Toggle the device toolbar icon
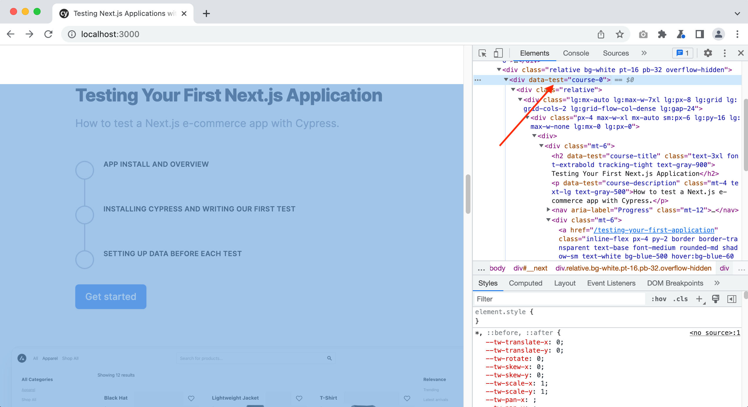The width and height of the screenshot is (748, 407). pyautogui.click(x=498, y=53)
